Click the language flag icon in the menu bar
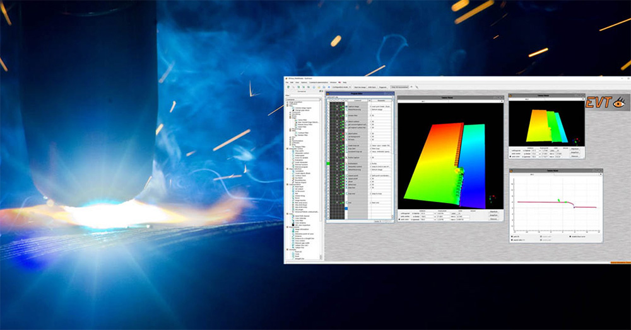 click(338, 82)
